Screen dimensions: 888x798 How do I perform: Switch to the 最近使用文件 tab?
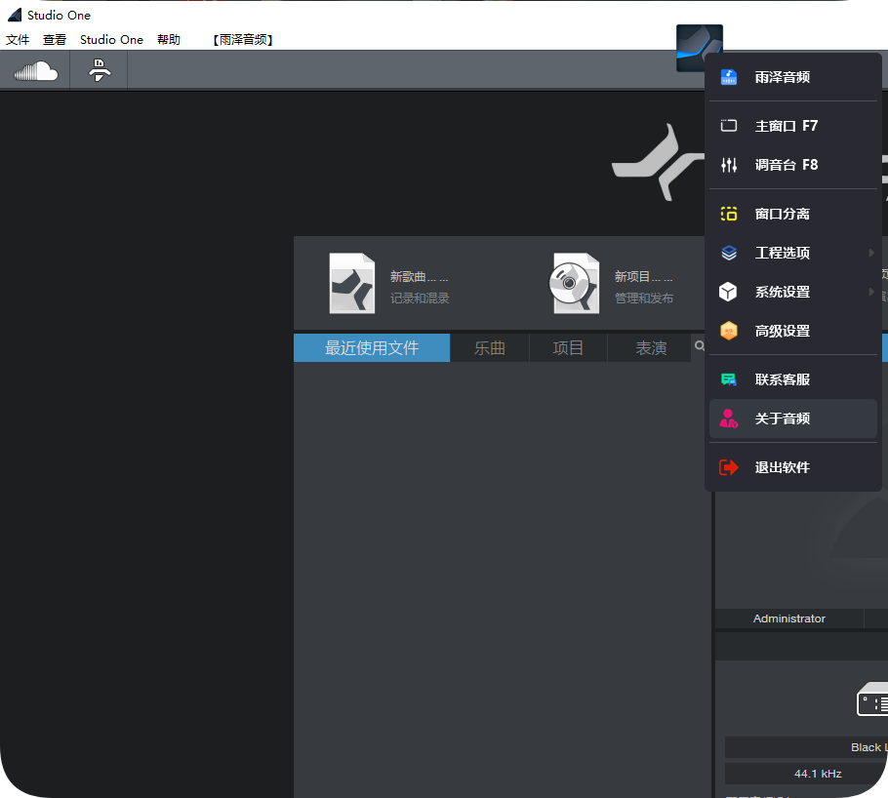point(372,347)
